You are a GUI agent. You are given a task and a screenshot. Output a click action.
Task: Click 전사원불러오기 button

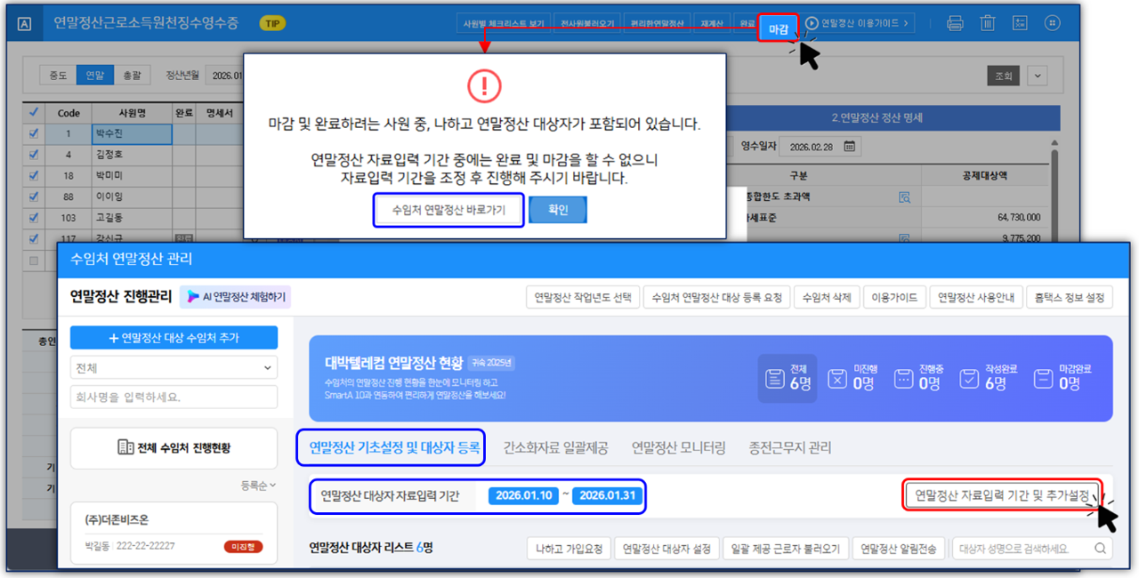tap(586, 24)
